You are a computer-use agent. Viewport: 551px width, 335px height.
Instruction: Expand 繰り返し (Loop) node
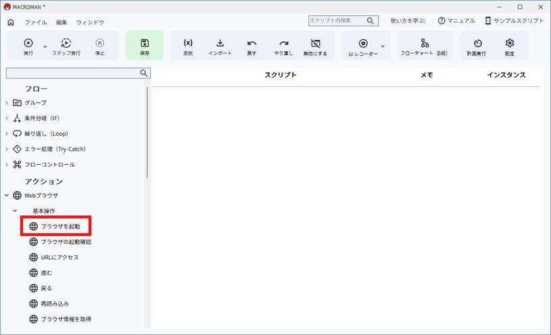(x=7, y=134)
